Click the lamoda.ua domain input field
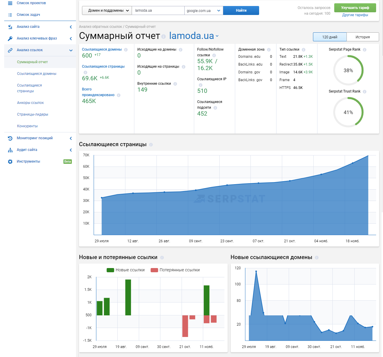The height and width of the screenshot is (357, 383). 158,10
